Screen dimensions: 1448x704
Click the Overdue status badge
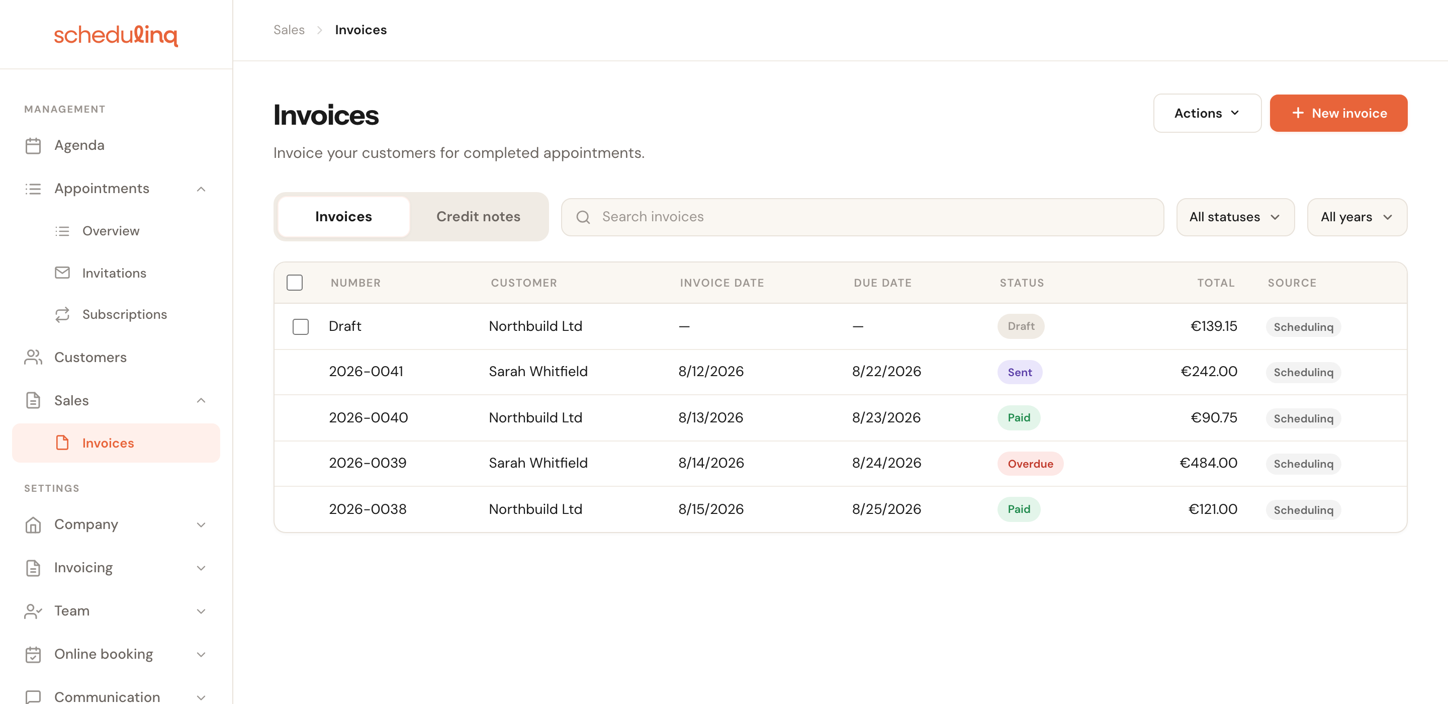pos(1030,464)
